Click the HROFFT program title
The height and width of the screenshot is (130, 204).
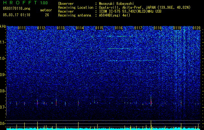[x=20, y=3]
